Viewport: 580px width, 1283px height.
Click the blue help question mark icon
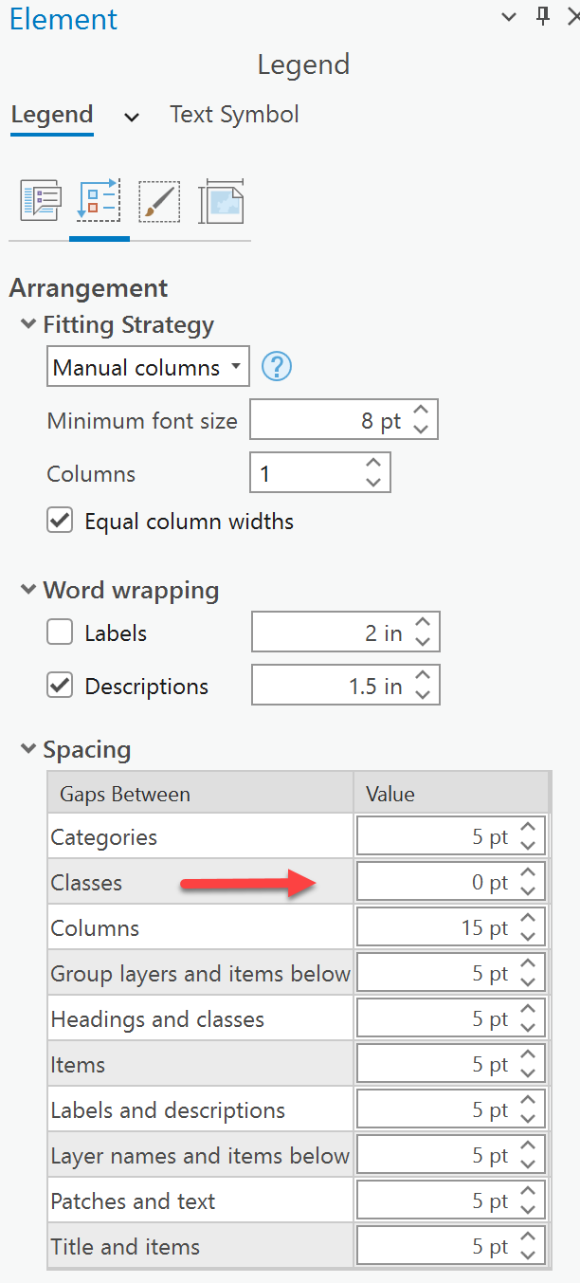[276, 367]
